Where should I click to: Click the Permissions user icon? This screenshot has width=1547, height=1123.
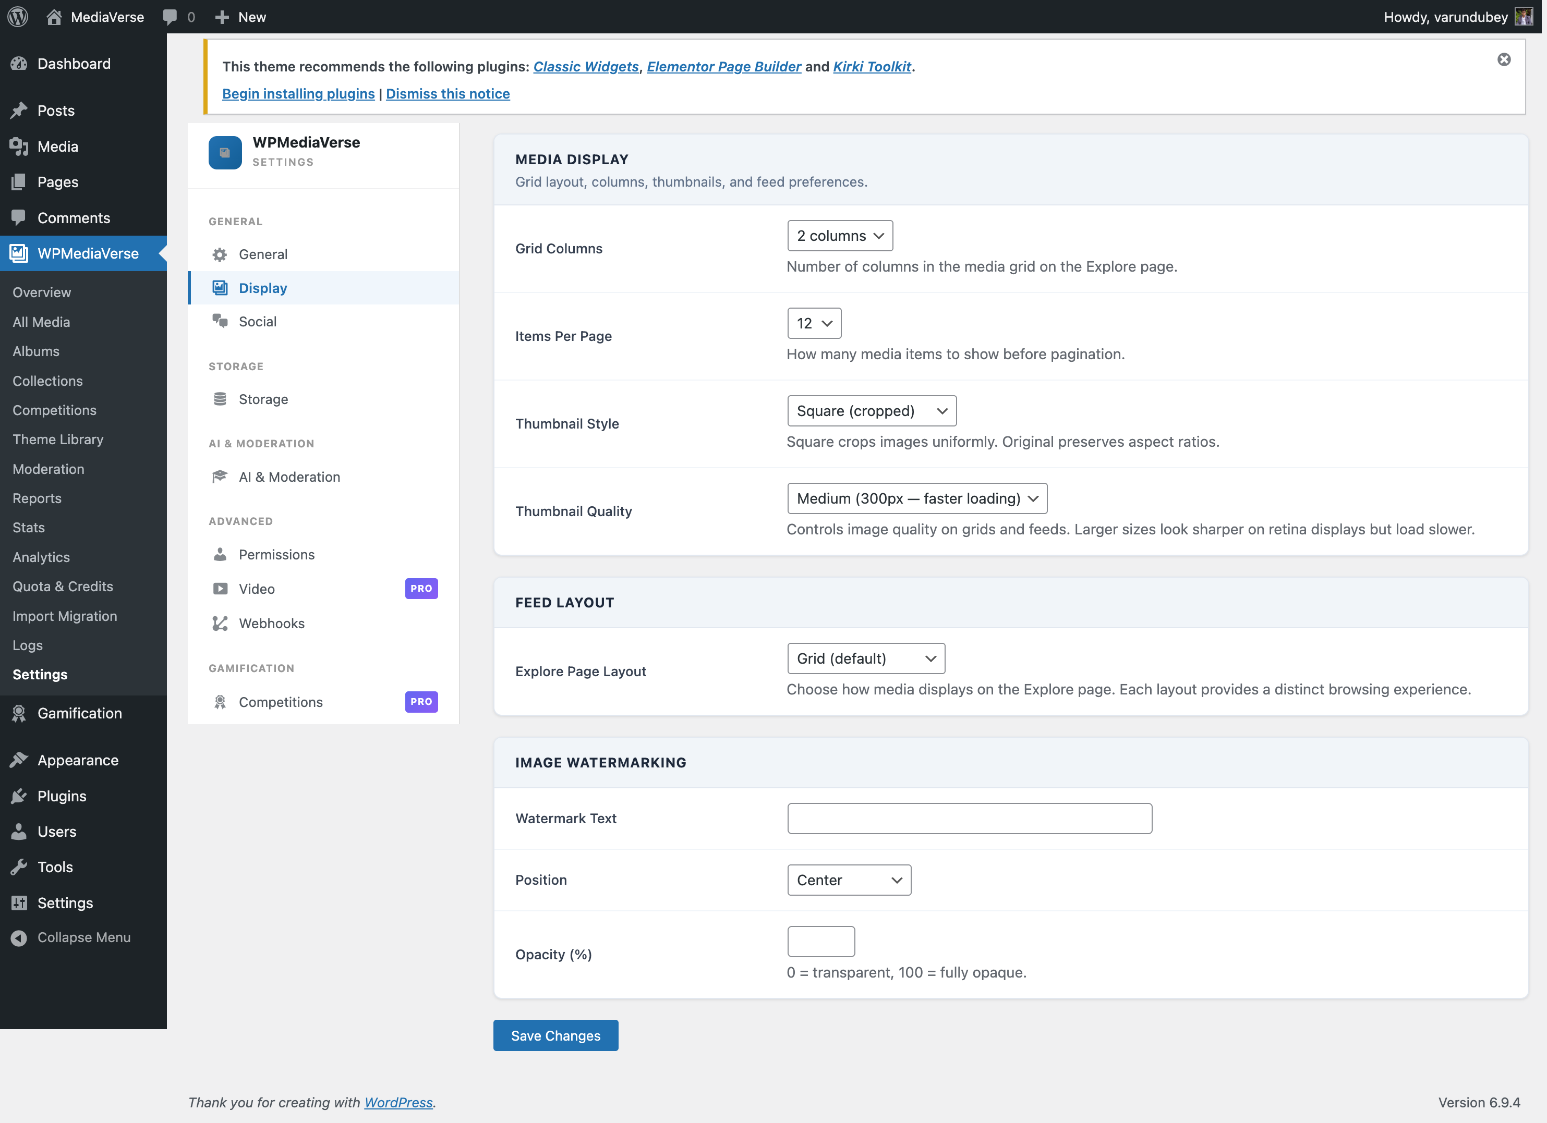tap(220, 554)
